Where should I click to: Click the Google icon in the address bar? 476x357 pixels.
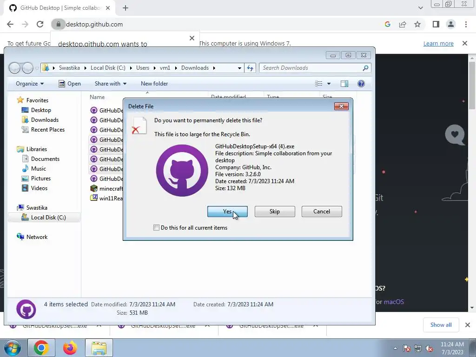coord(387,24)
